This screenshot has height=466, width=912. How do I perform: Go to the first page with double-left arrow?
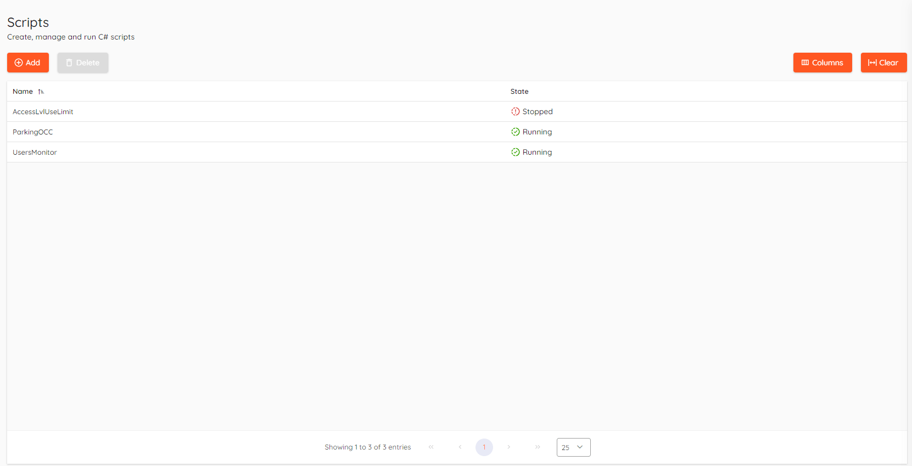click(x=431, y=447)
